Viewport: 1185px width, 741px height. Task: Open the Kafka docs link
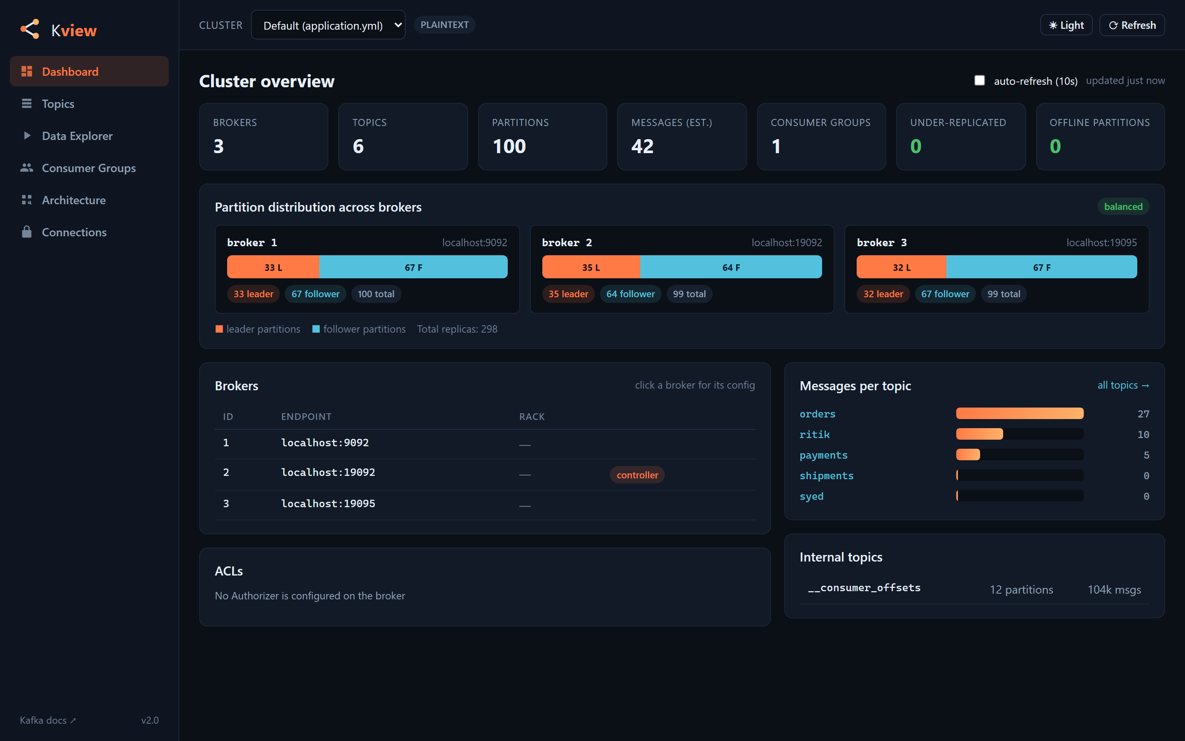tap(47, 720)
